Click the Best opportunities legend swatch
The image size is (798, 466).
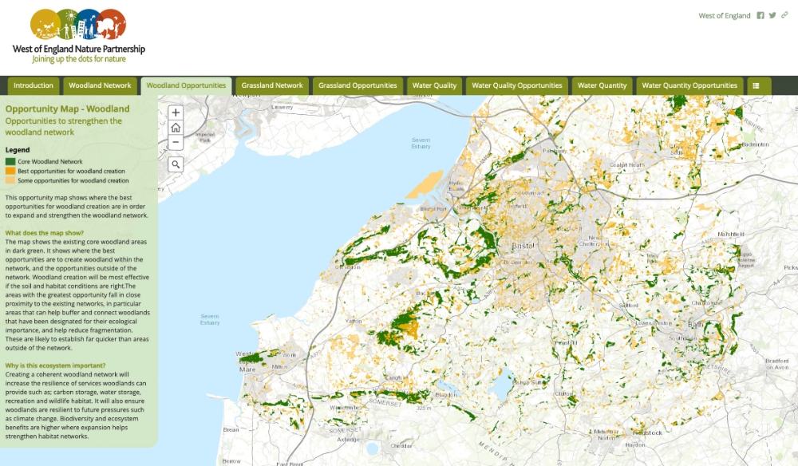pyautogui.click(x=10, y=171)
